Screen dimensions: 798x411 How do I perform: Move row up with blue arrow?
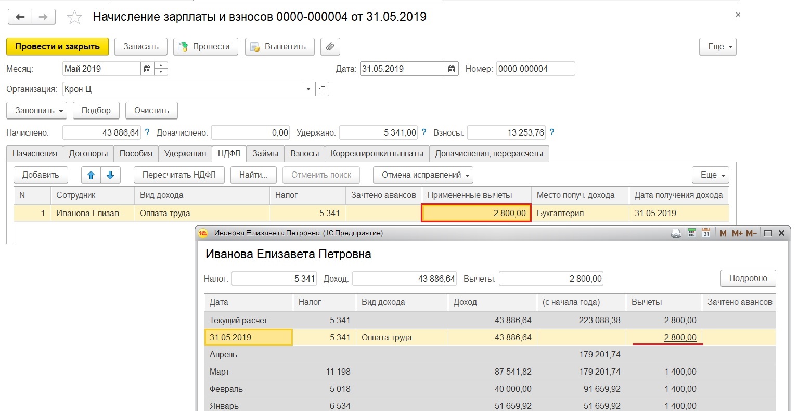coord(91,175)
